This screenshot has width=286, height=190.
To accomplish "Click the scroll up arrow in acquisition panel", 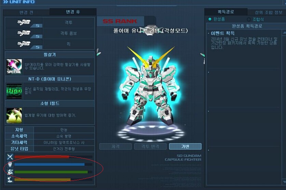I will point(284,33).
